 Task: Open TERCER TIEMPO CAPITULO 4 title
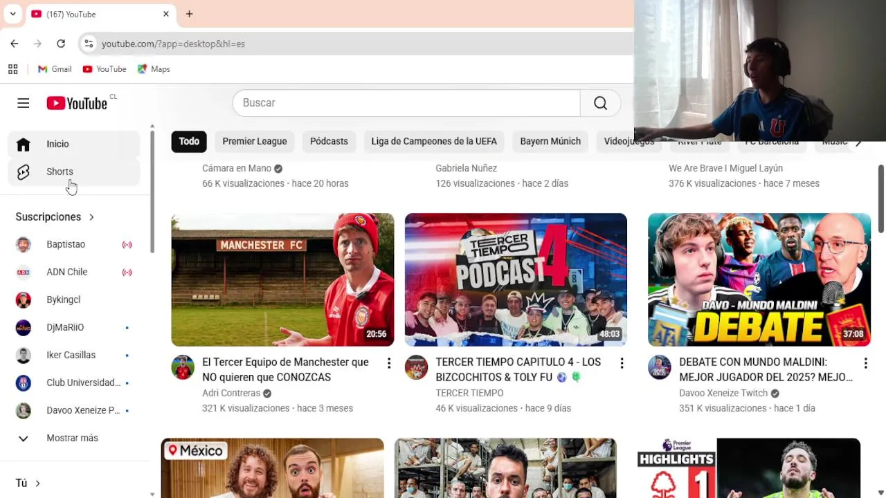518,369
